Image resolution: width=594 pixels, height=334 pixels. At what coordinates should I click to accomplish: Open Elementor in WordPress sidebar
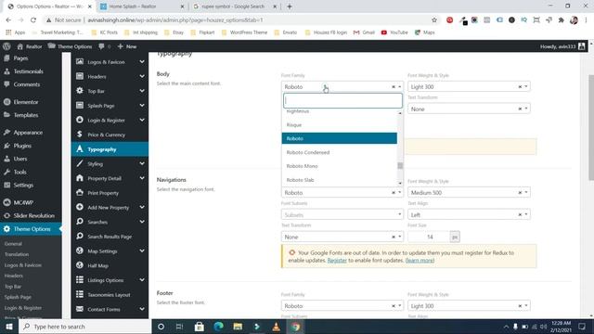pyautogui.click(x=26, y=102)
